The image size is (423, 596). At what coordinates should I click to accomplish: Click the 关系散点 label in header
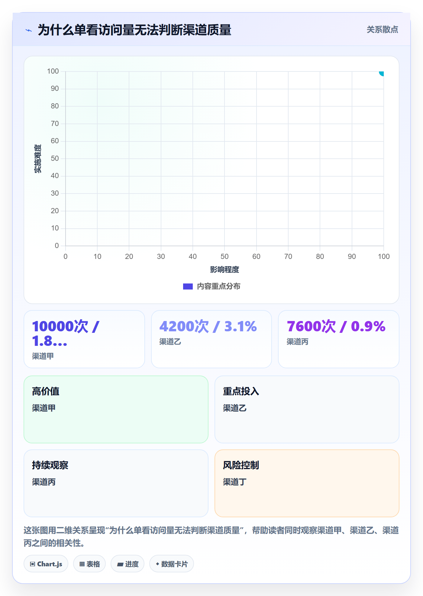[x=382, y=30]
